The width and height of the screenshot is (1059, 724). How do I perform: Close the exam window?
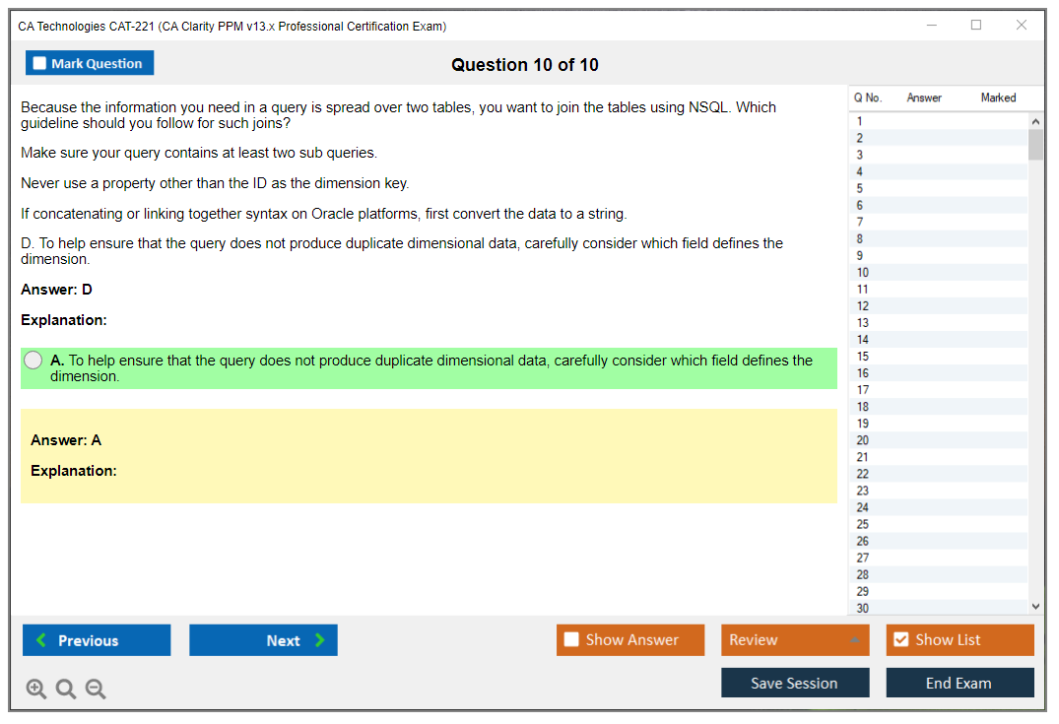click(x=1022, y=26)
